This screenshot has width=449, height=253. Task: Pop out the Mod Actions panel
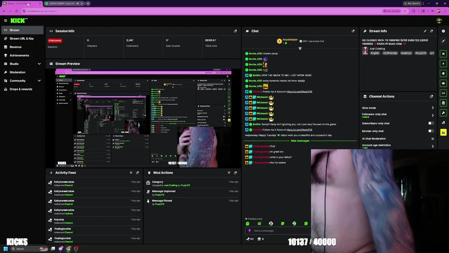tap(235, 173)
